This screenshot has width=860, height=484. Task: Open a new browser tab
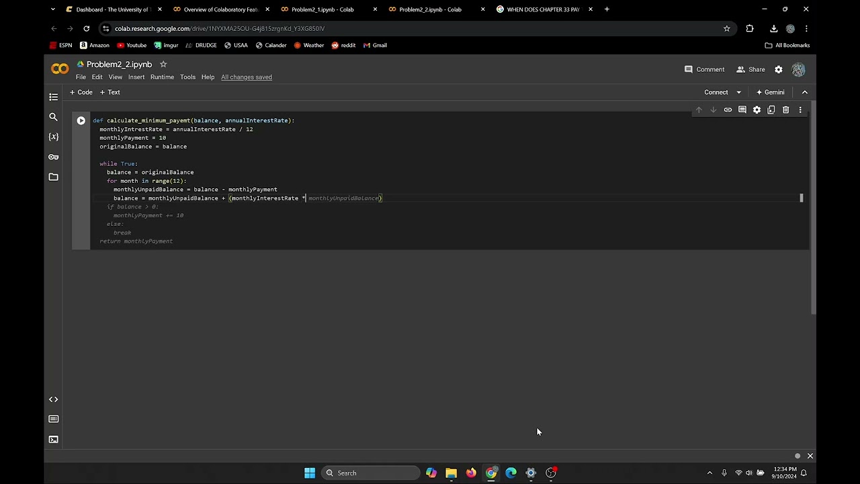click(607, 9)
